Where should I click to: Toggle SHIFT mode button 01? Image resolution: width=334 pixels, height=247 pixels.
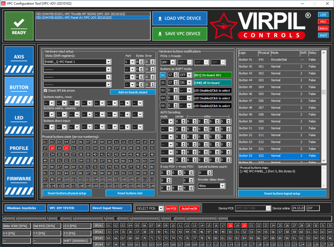(x=163, y=75)
